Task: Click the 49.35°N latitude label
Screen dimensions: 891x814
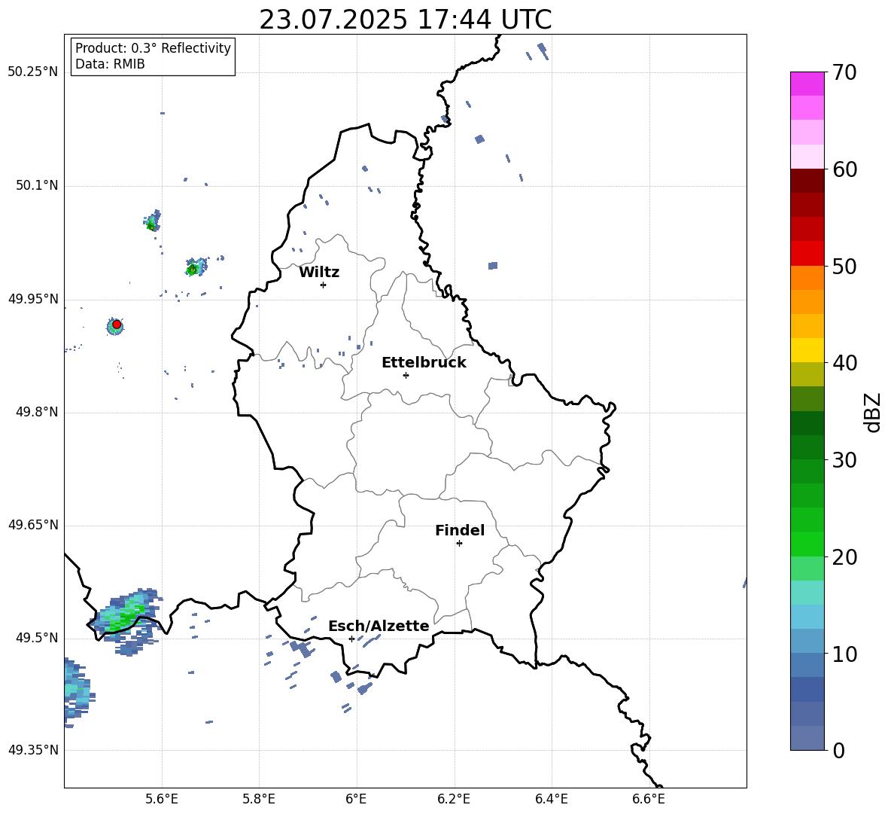Action: click(x=33, y=750)
